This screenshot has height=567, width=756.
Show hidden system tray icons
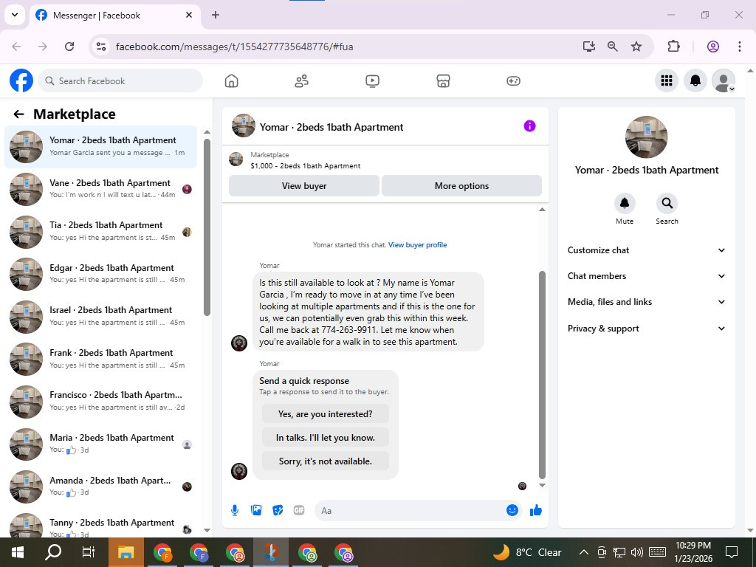coord(583,552)
